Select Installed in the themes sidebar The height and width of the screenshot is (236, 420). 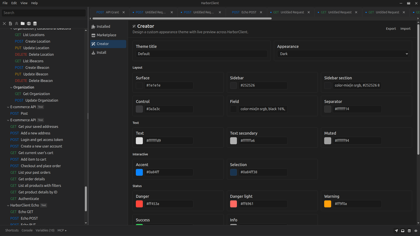coord(108,27)
